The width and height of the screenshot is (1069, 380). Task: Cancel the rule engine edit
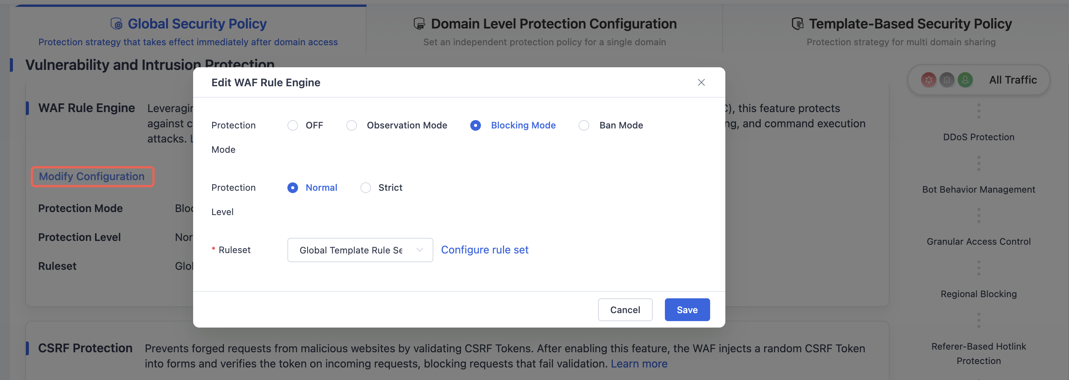click(625, 309)
